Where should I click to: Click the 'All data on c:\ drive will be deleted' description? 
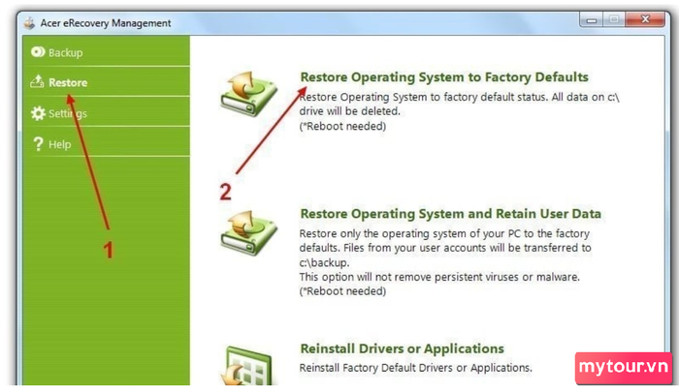(459, 104)
